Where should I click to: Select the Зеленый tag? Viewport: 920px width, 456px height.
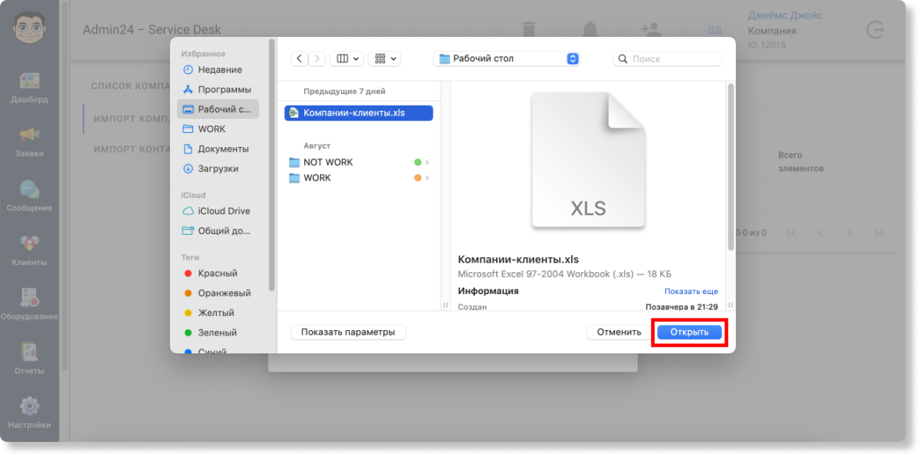click(x=217, y=332)
